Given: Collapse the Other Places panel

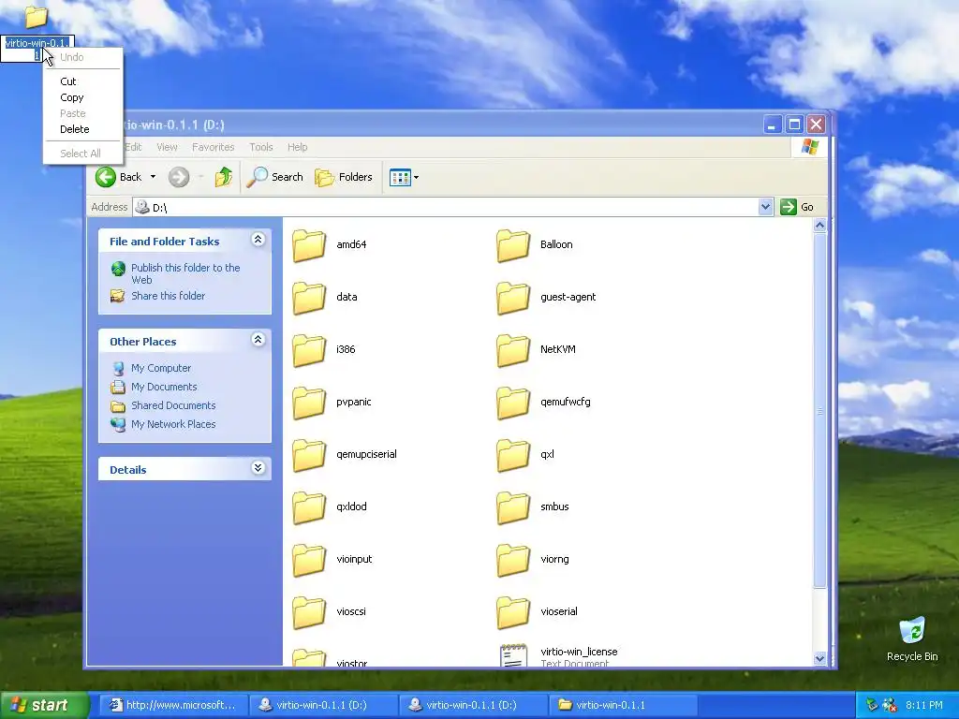Looking at the screenshot, I should [x=258, y=340].
